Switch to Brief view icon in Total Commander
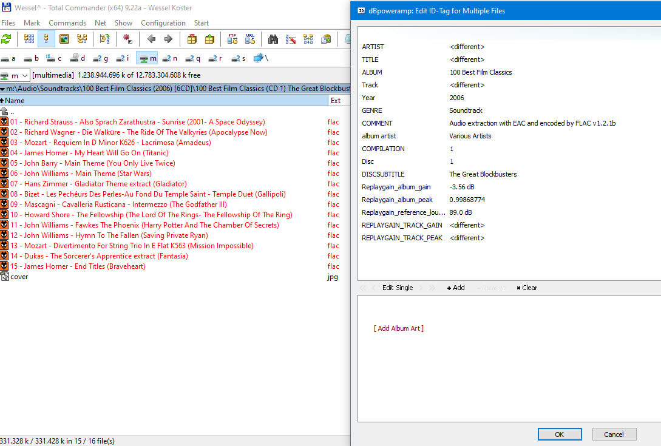The image size is (661, 446). (29, 39)
